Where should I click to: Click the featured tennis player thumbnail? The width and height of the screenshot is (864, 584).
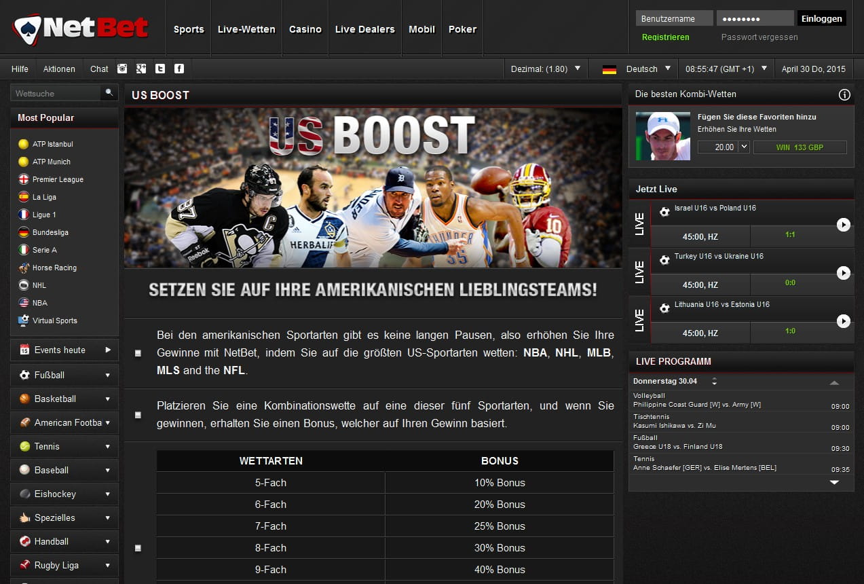tap(662, 136)
